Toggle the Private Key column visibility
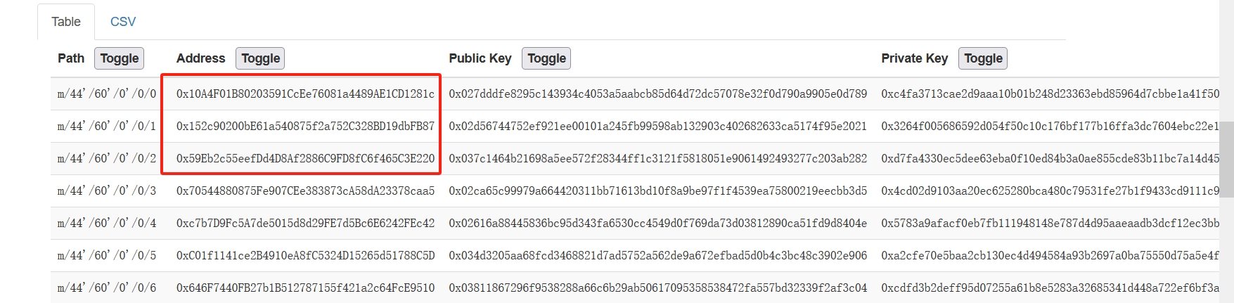This screenshot has height=303, width=1234. point(983,58)
